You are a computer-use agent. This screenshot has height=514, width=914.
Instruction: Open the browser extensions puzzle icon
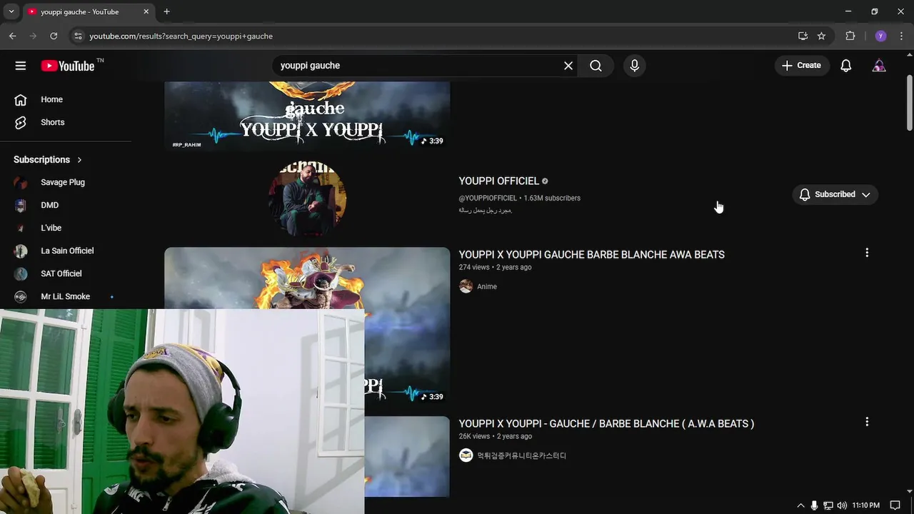(850, 36)
